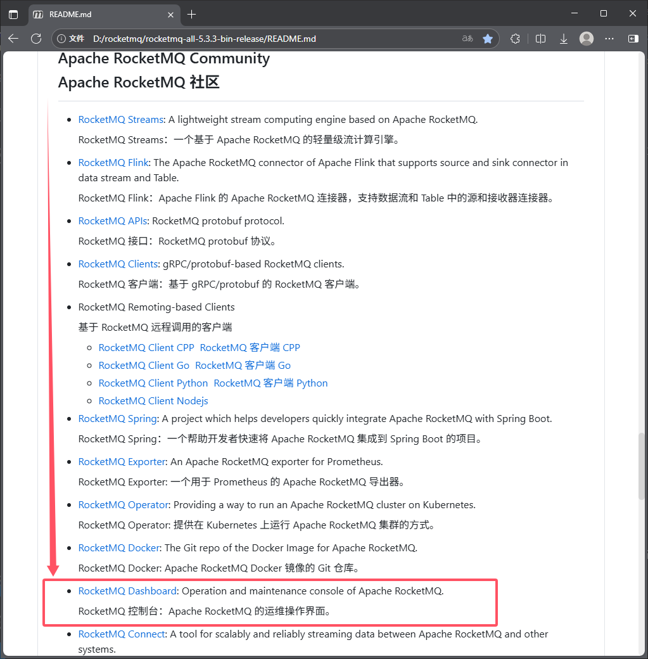Open the RocketMQ Operator link
The width and height of the screenshot is (648, 659).
[123, 504]
